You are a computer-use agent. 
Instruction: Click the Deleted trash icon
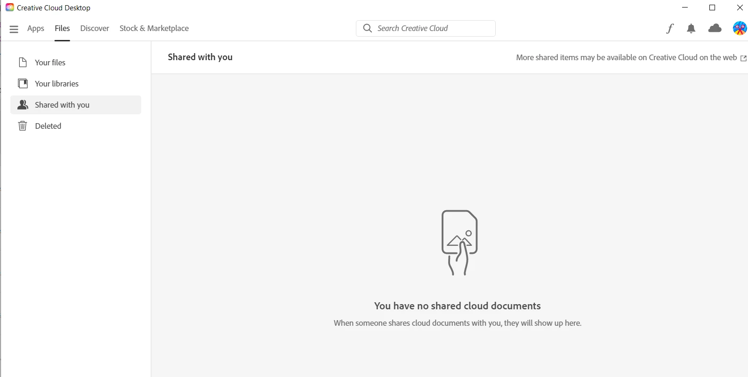tap(23, 126)
